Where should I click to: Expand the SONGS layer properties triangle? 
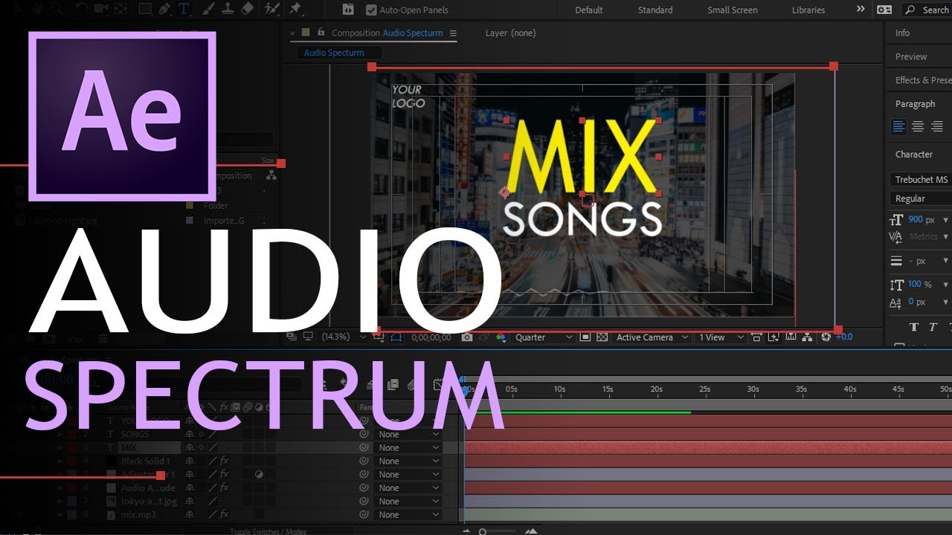[x=61, y=434]
